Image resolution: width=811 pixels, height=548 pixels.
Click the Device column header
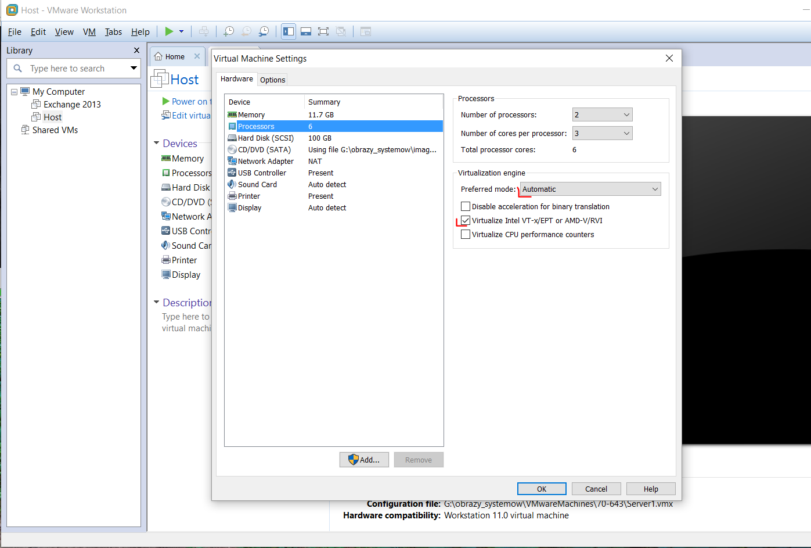[x=265, y=102]
